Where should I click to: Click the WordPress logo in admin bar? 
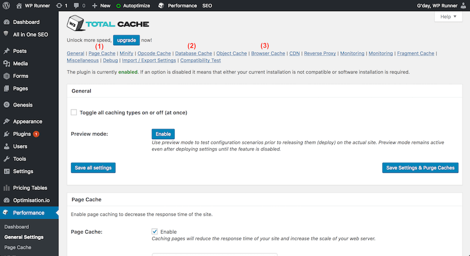[6, 5]
